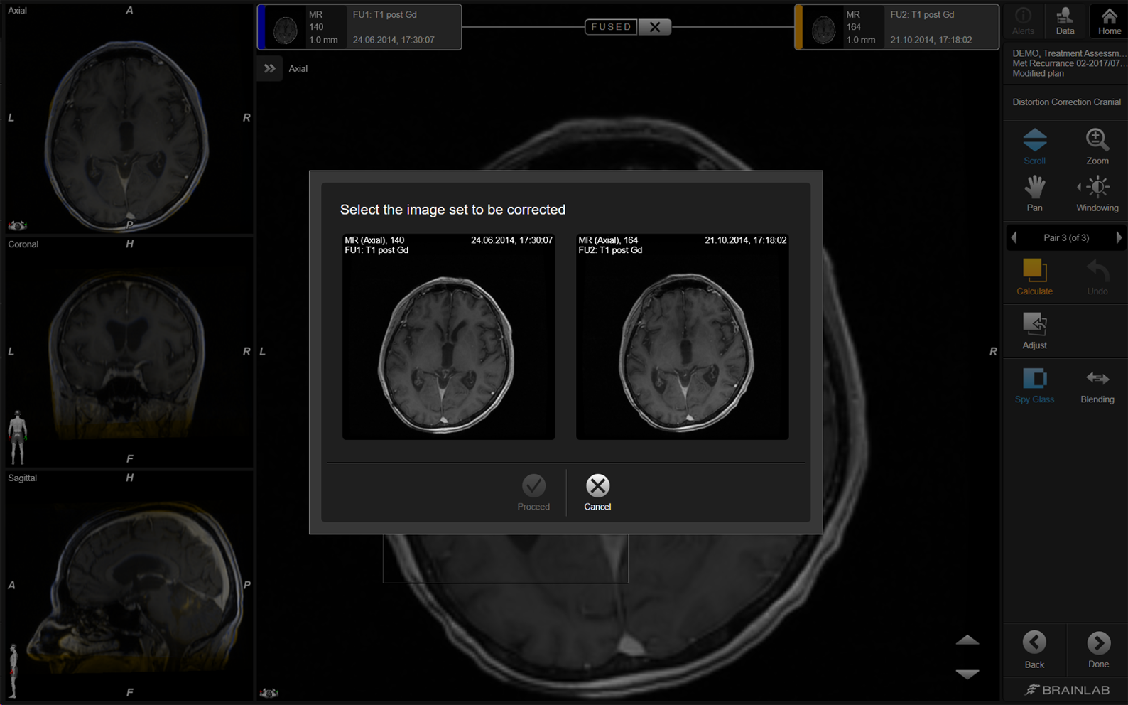The width and height of the screenshot is (1128, 705).
Task: Choose the Windowing brightness tool
Action: click(1097, 193)
